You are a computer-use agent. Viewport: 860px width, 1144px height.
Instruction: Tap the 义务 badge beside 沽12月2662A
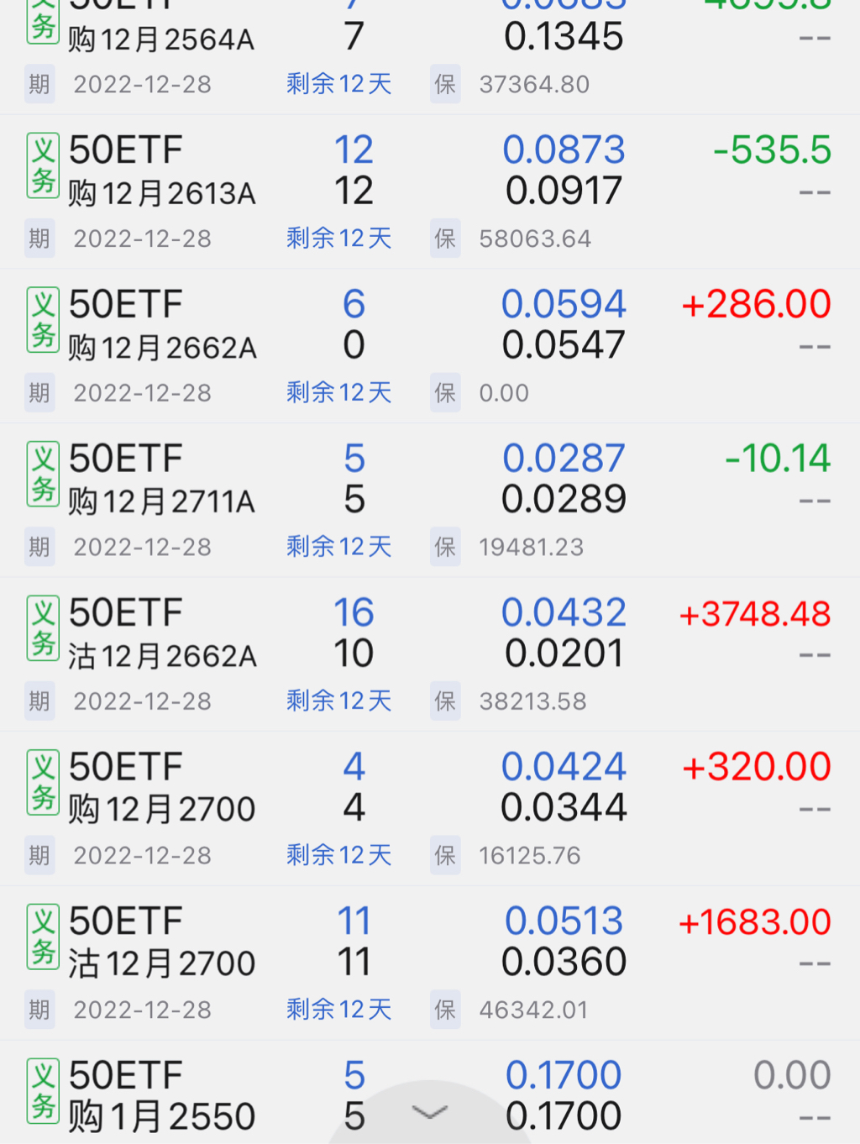click(43, 628)
